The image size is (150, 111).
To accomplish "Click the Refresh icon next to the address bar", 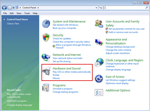I will [101, 8].
